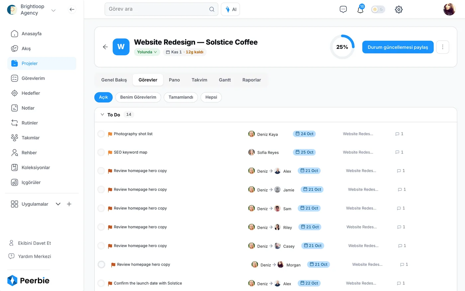Go back from project header arrow
The width and height of the screenshot is (465, 291).
pos(105,47)
